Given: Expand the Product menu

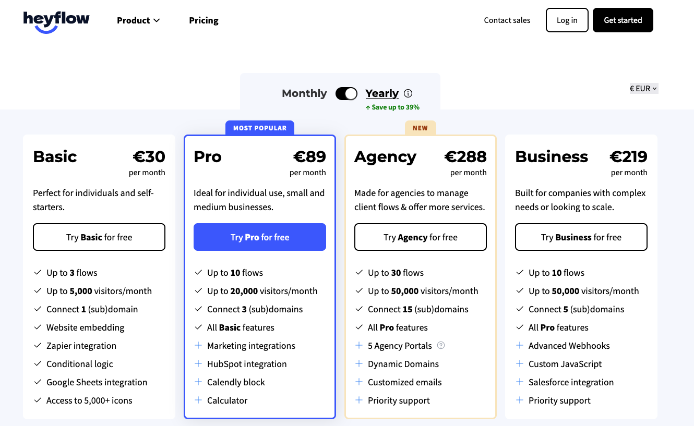Looking at the screenshot, I should 138,20.
